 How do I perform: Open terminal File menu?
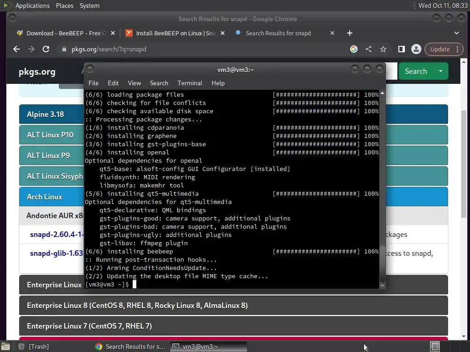click(x=94, y=83)
